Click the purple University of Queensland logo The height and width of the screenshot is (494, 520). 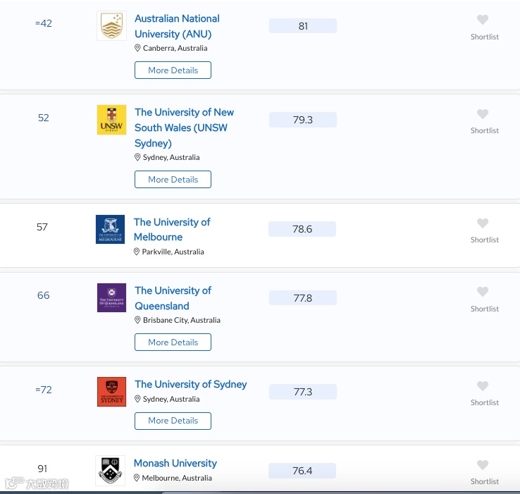(111, 297)
